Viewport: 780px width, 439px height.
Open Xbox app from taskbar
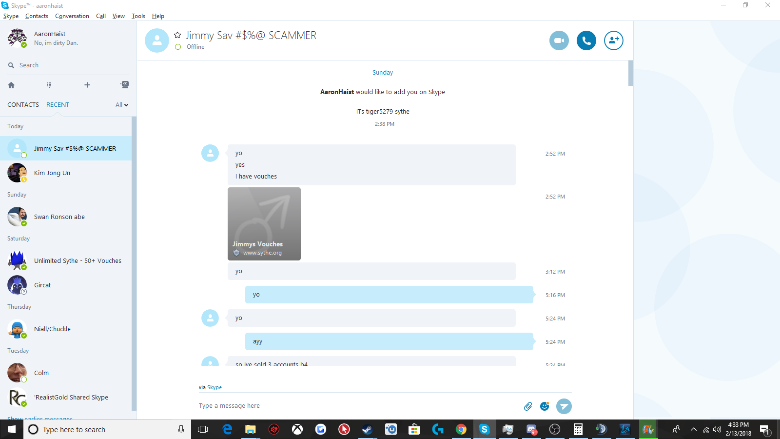(297, 429)
